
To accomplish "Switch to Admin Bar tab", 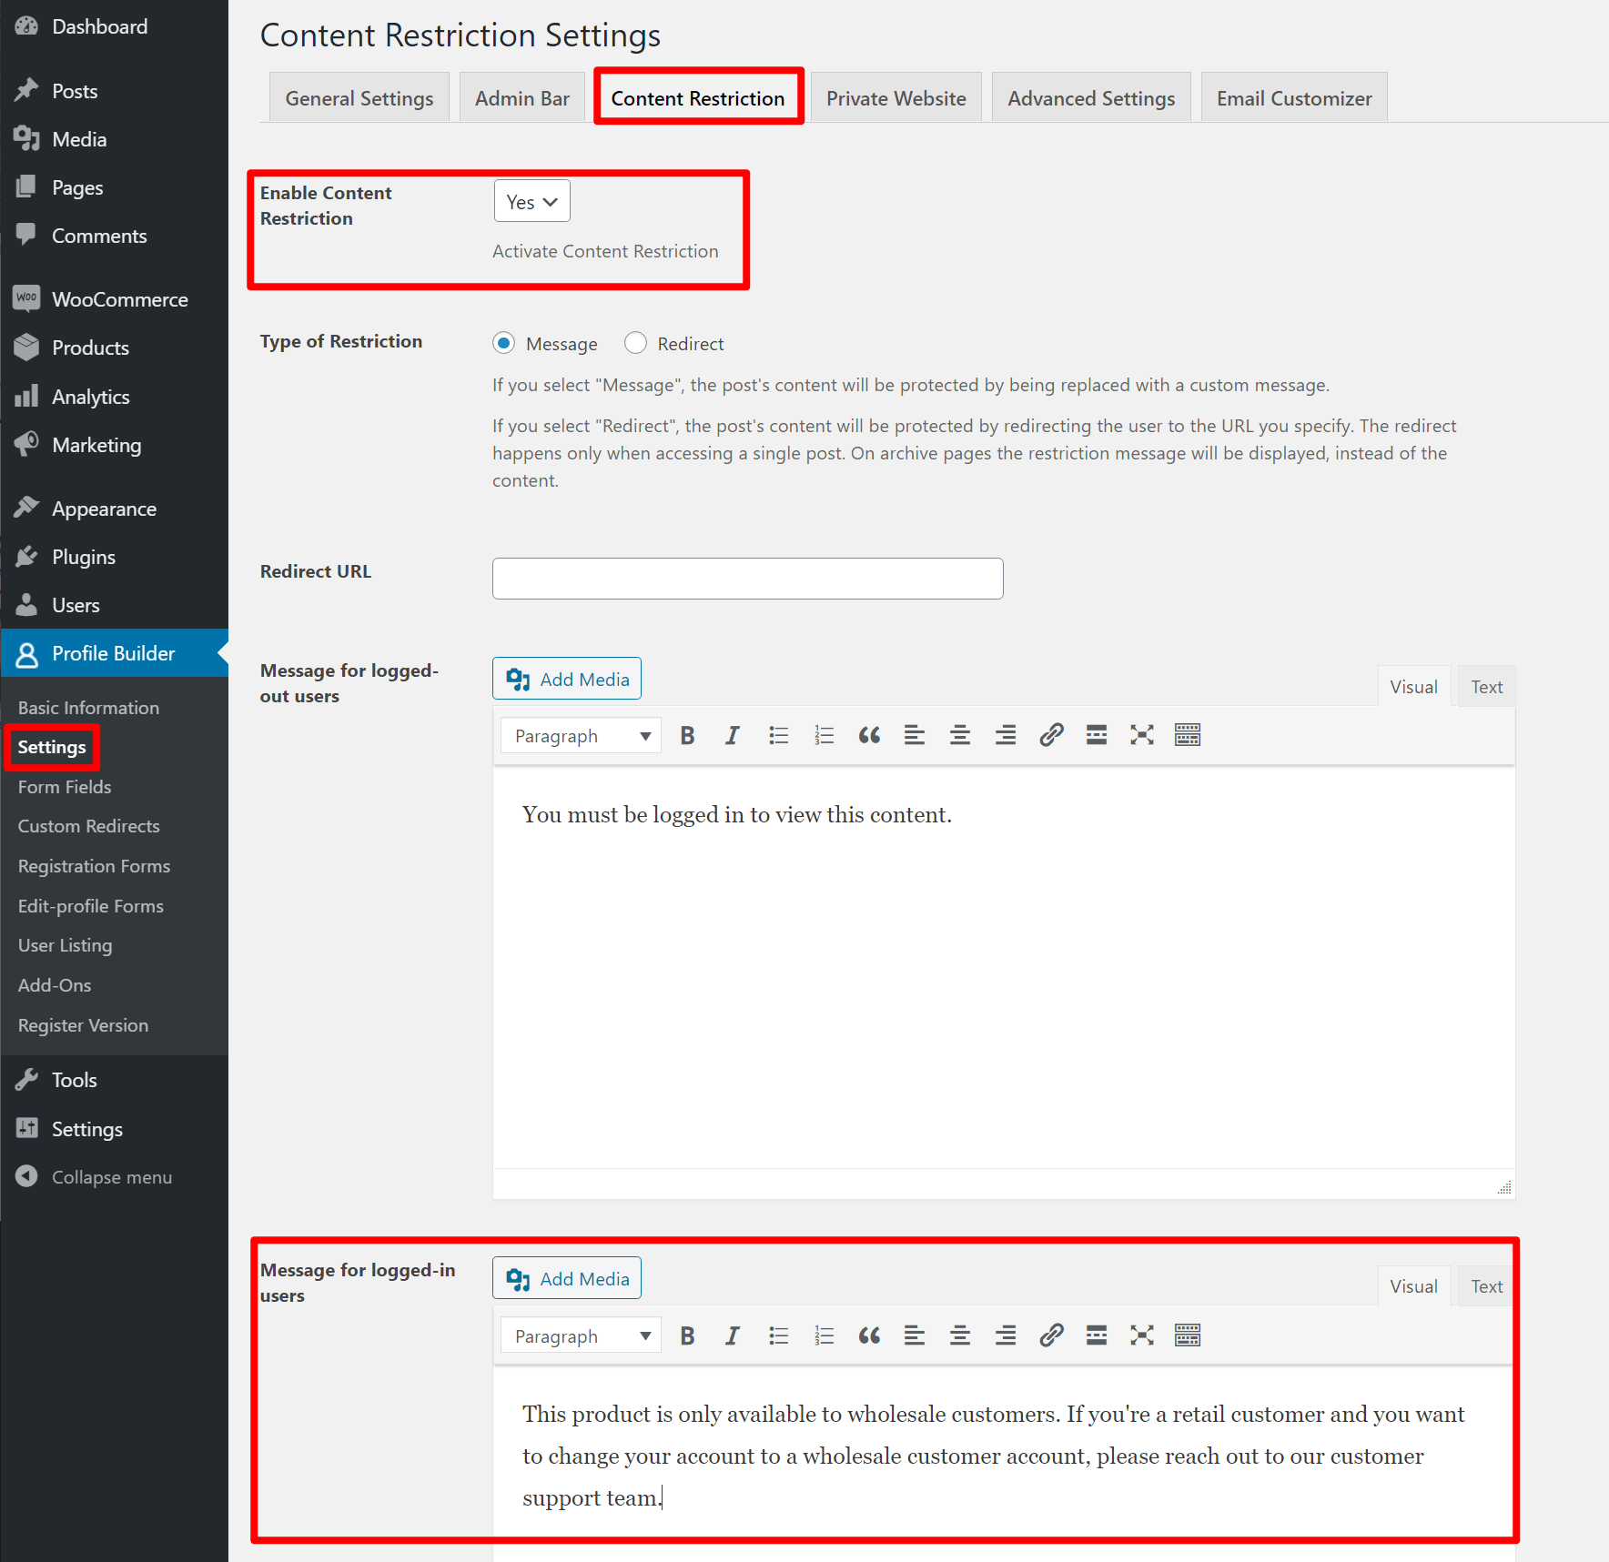I will coord(522,98).
